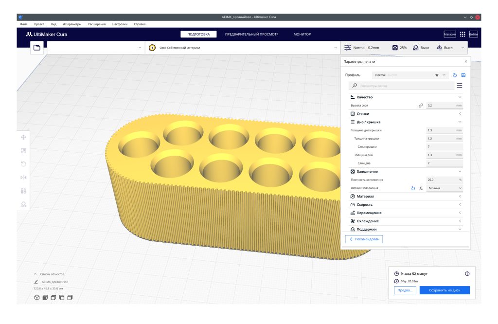This screenshot has height=324, width=498.
Task: Open the apps grid icon in header
Action: (x=462, y=35)
